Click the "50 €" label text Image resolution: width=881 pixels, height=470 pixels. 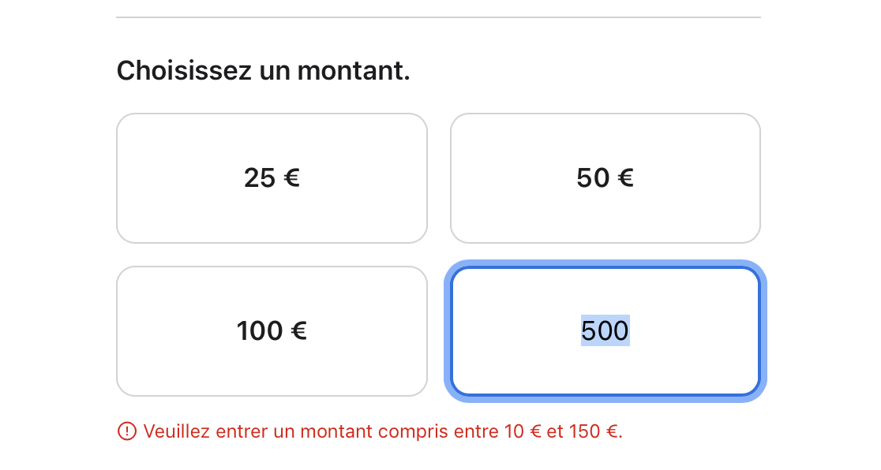[605, 178]
